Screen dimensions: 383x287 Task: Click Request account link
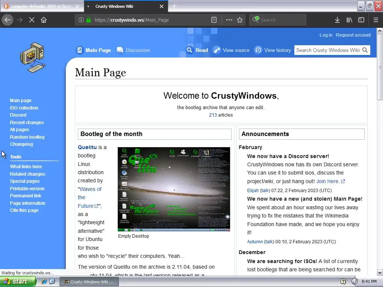353,35
